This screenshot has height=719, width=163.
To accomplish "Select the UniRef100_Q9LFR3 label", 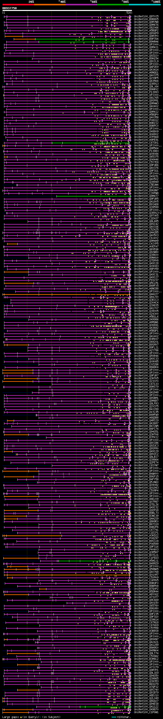I will click(x=146, y=404).
